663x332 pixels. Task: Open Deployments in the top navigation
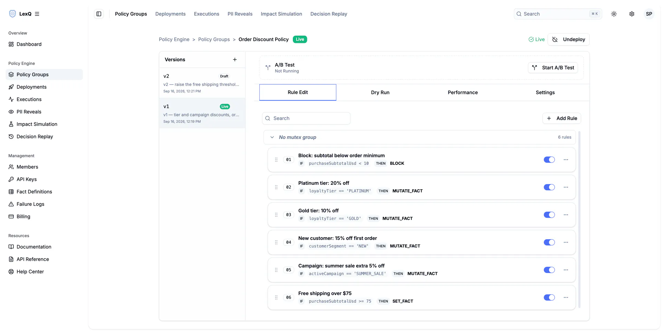[x=170, y=14]
